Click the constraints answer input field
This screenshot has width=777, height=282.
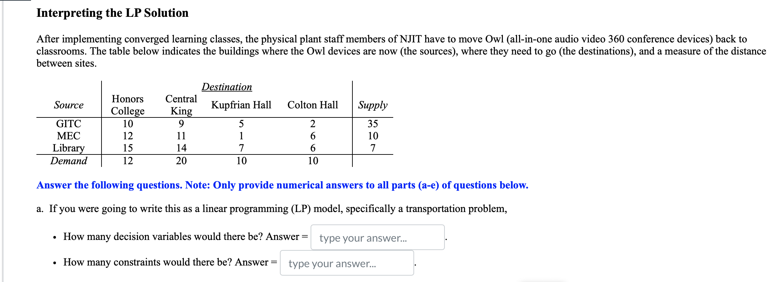347,263
